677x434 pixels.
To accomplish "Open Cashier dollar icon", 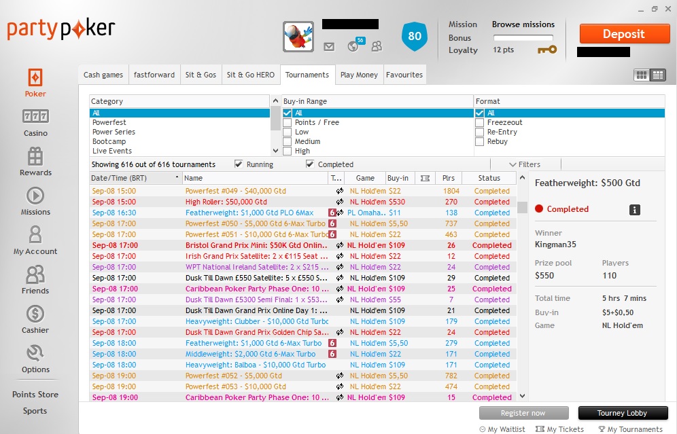I will pyautogui.click(x=35, y=314).
